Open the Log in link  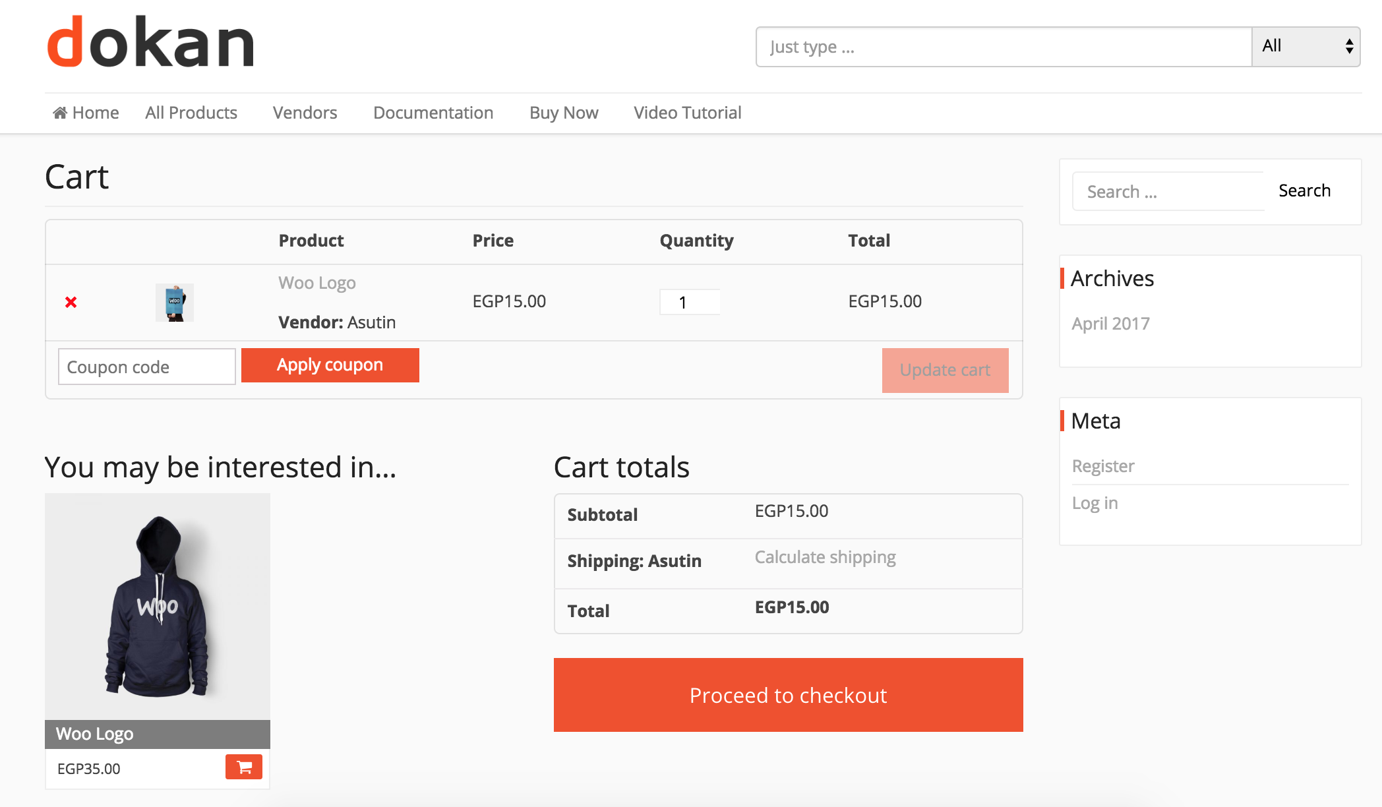1095,503
